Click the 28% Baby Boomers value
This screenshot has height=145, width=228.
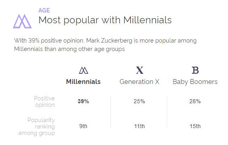[195, 101]
